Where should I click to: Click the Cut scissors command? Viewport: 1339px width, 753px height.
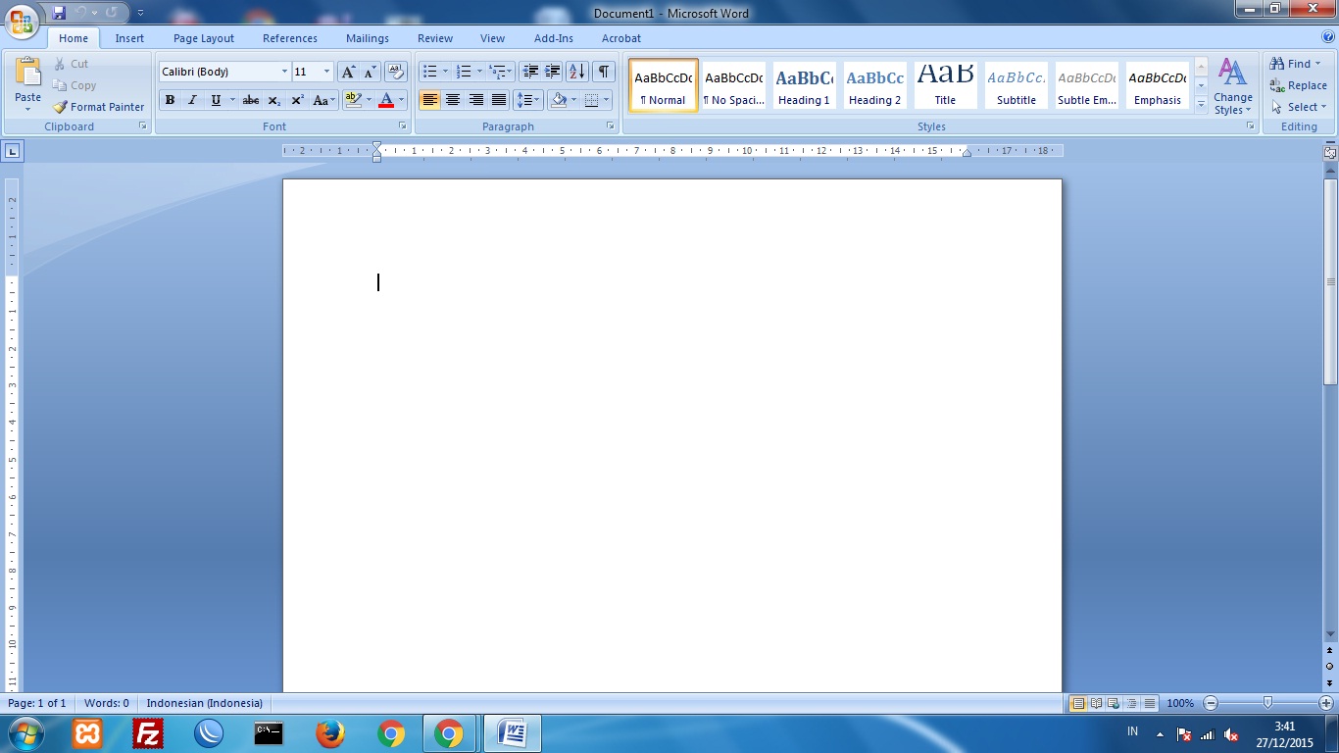pos(71,64)
